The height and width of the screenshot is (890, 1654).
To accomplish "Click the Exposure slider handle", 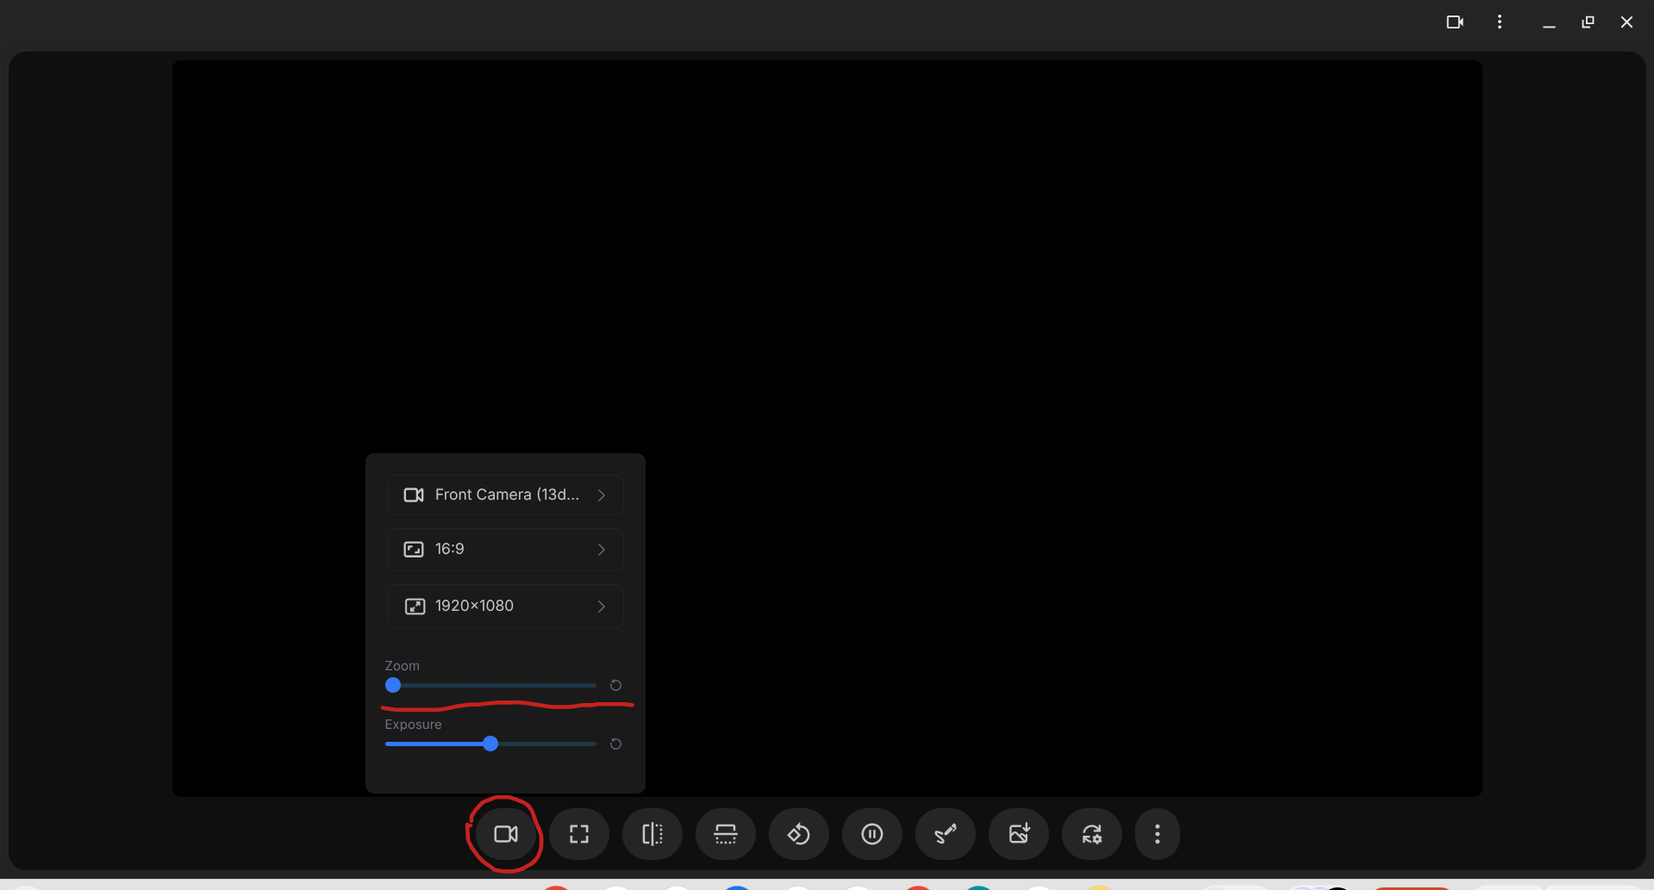I will (x=490, y=744).
